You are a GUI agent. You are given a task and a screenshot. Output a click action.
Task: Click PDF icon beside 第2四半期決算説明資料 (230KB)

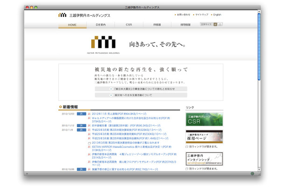click(x=89, y=134)
